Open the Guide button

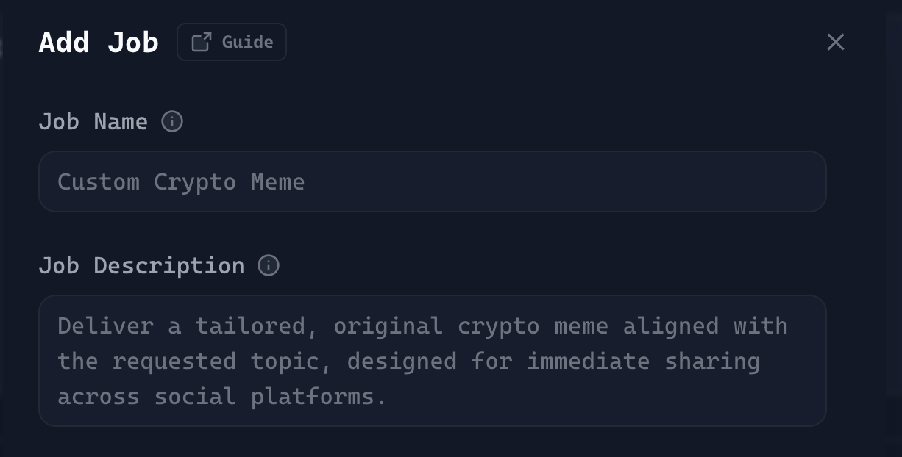[x=232, y=43]
